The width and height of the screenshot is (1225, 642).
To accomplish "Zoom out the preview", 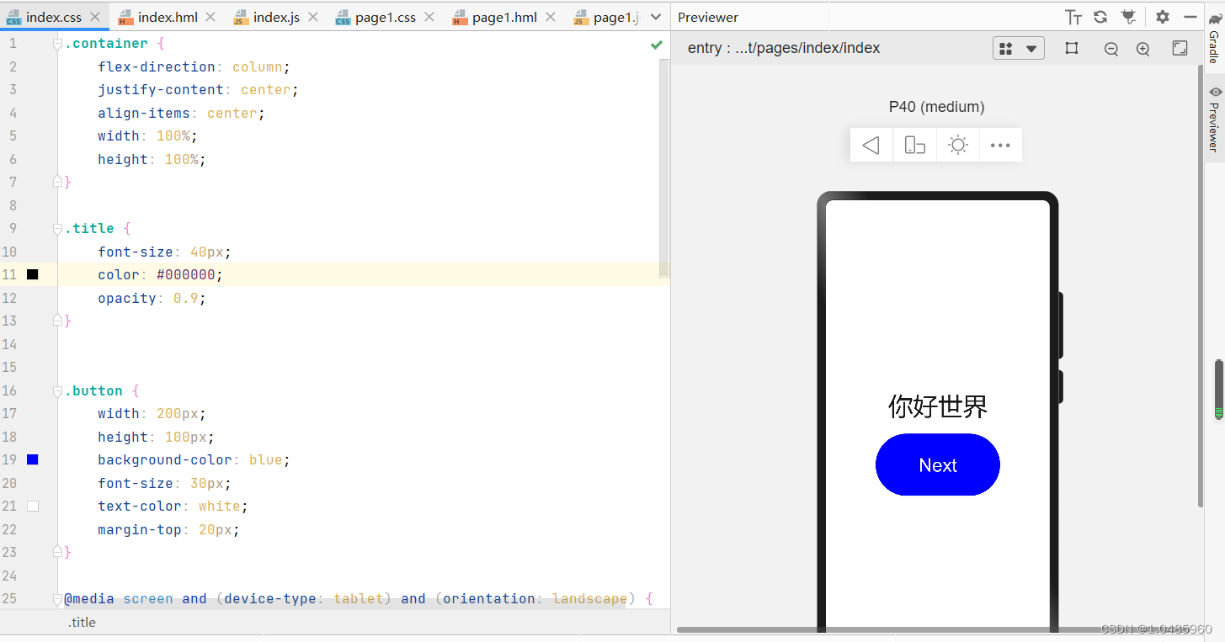I will click(1111, 50).
